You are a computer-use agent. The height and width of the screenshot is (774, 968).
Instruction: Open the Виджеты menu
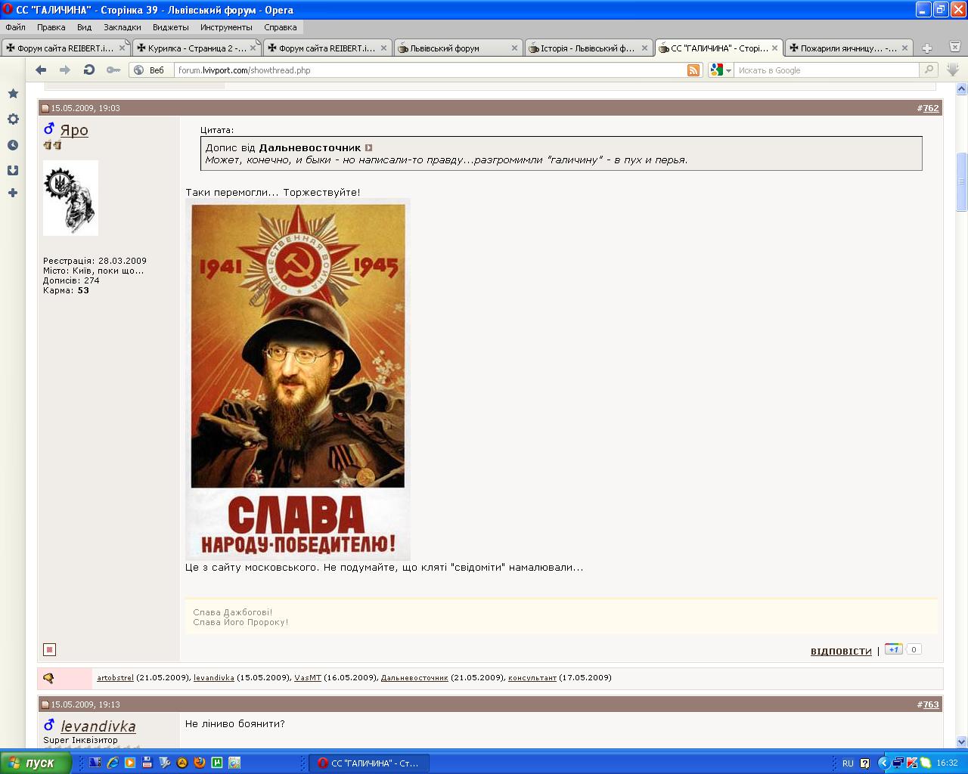click(x=171, y=27)
